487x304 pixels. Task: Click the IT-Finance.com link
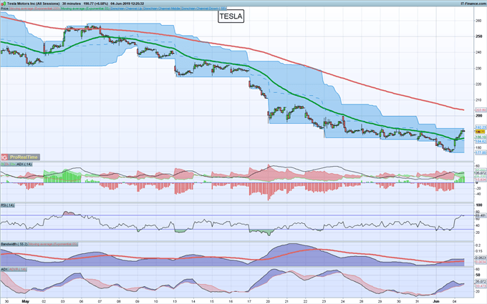pos(473,4)
